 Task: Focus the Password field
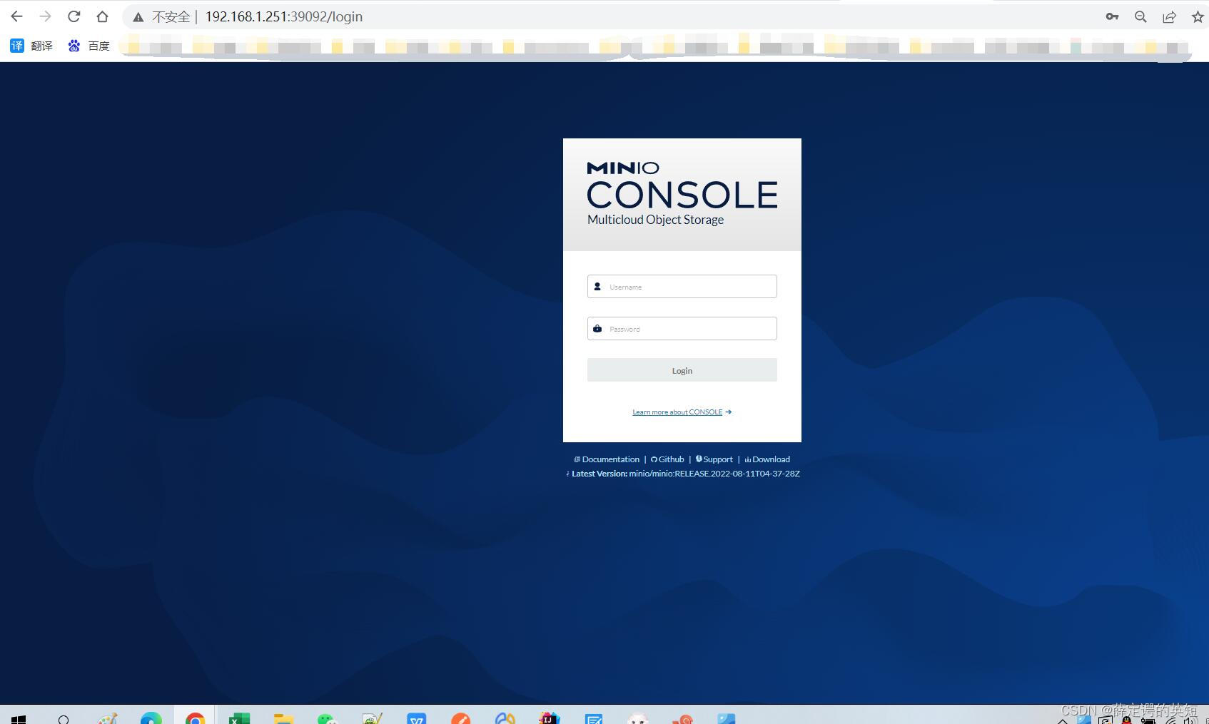(x=682, y=328)
